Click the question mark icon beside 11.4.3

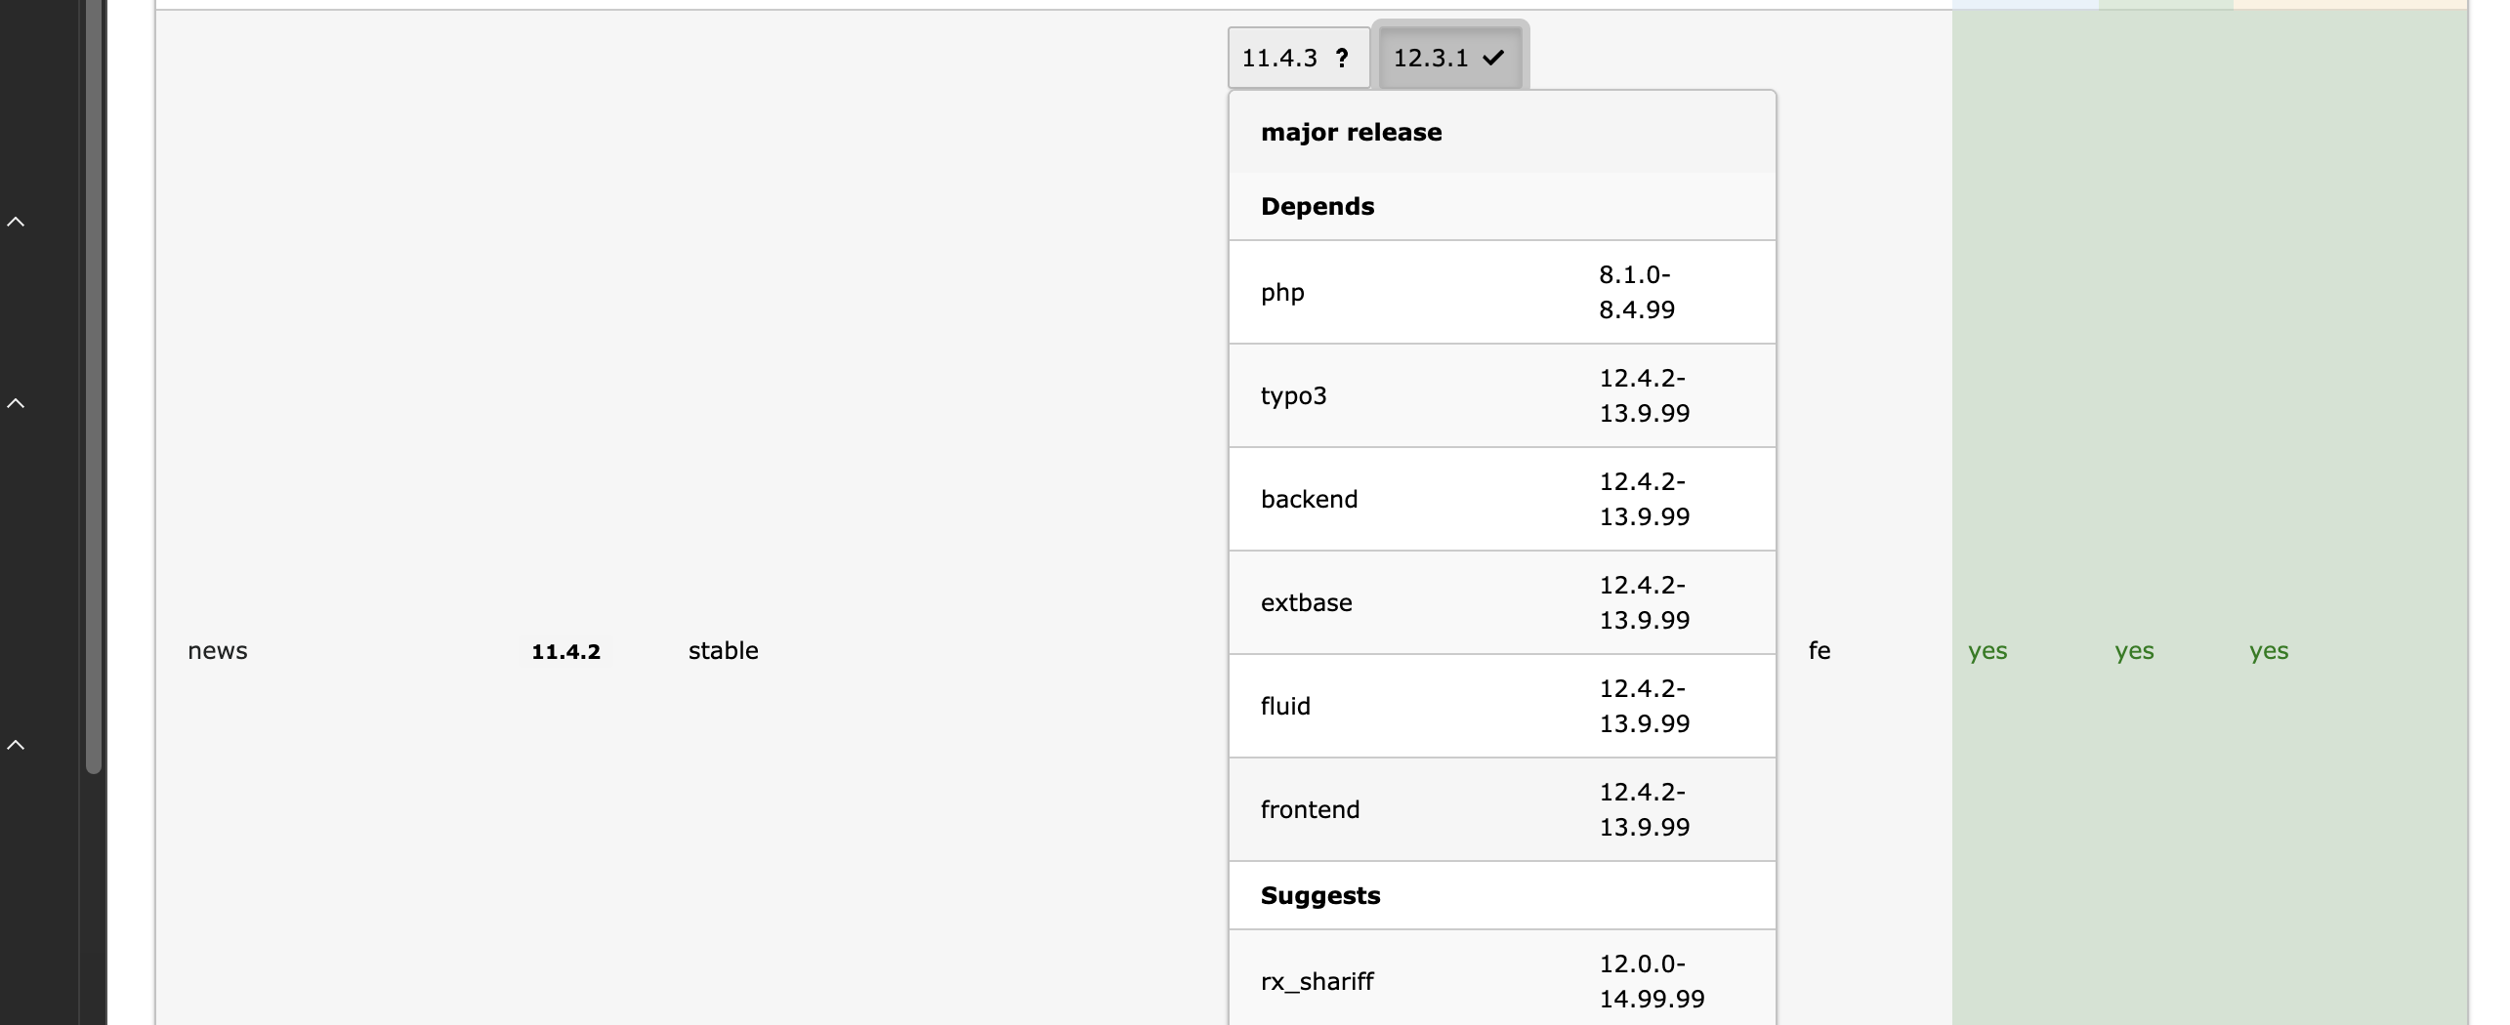click(1342, 59)
